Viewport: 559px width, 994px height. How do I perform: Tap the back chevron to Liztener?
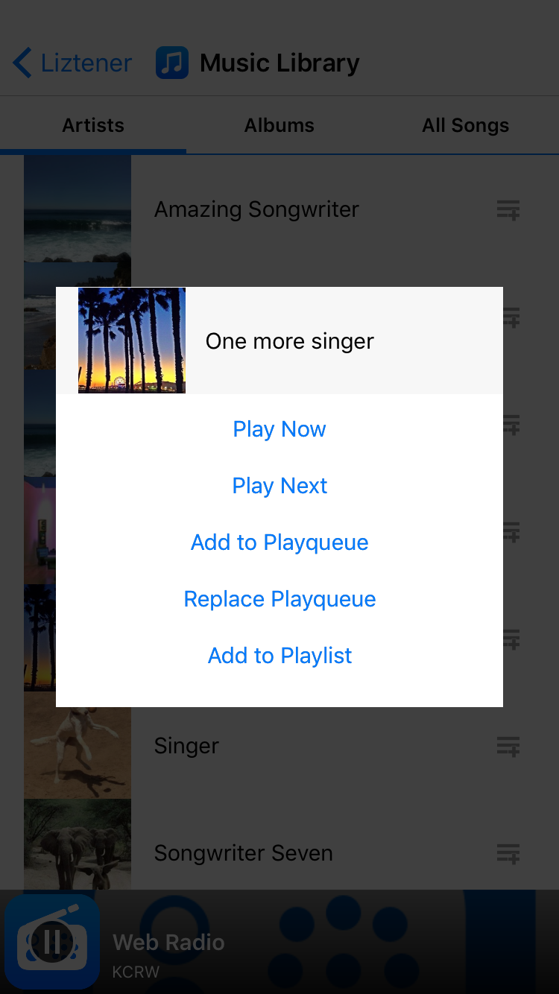coord(22,63)
